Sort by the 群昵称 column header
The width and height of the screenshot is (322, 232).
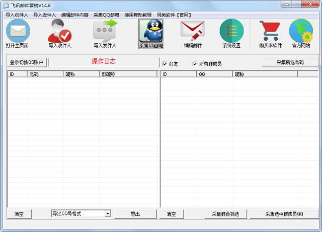click(x=128, y=74)
